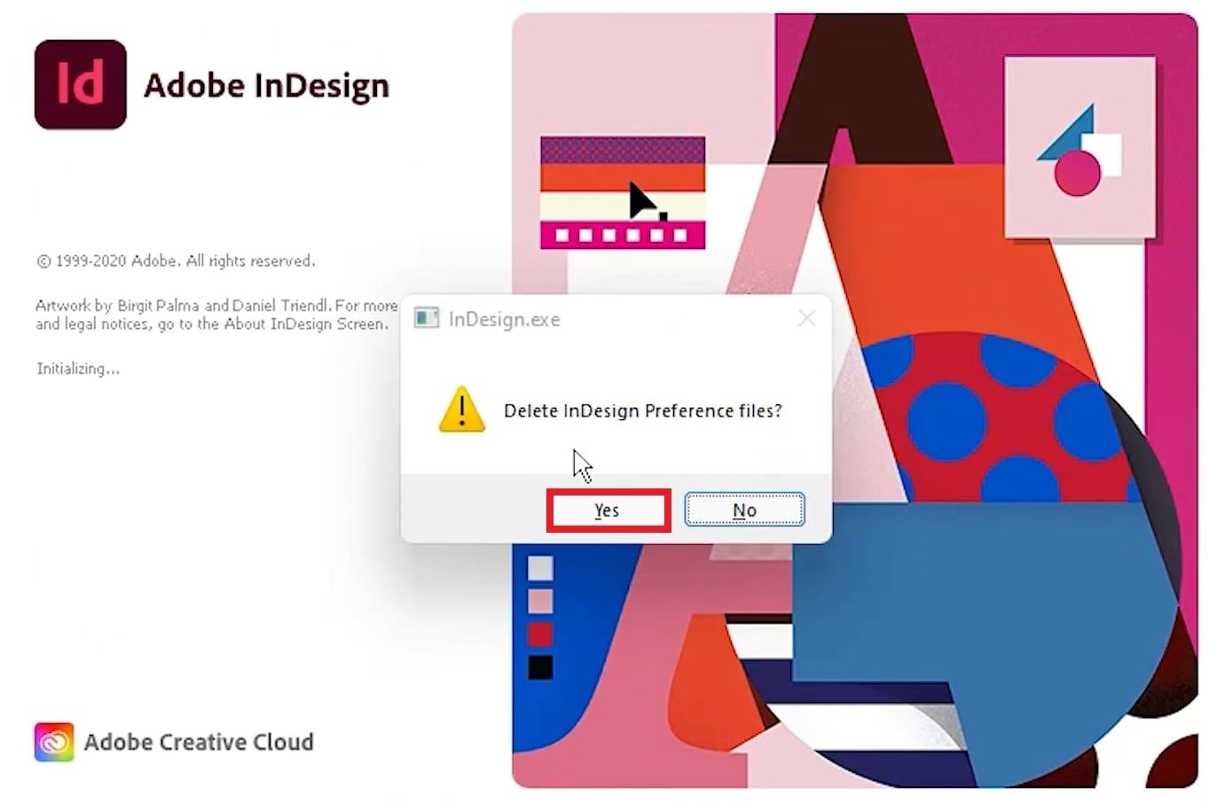Click the 'Initializing...' status text

click(78, 369)
